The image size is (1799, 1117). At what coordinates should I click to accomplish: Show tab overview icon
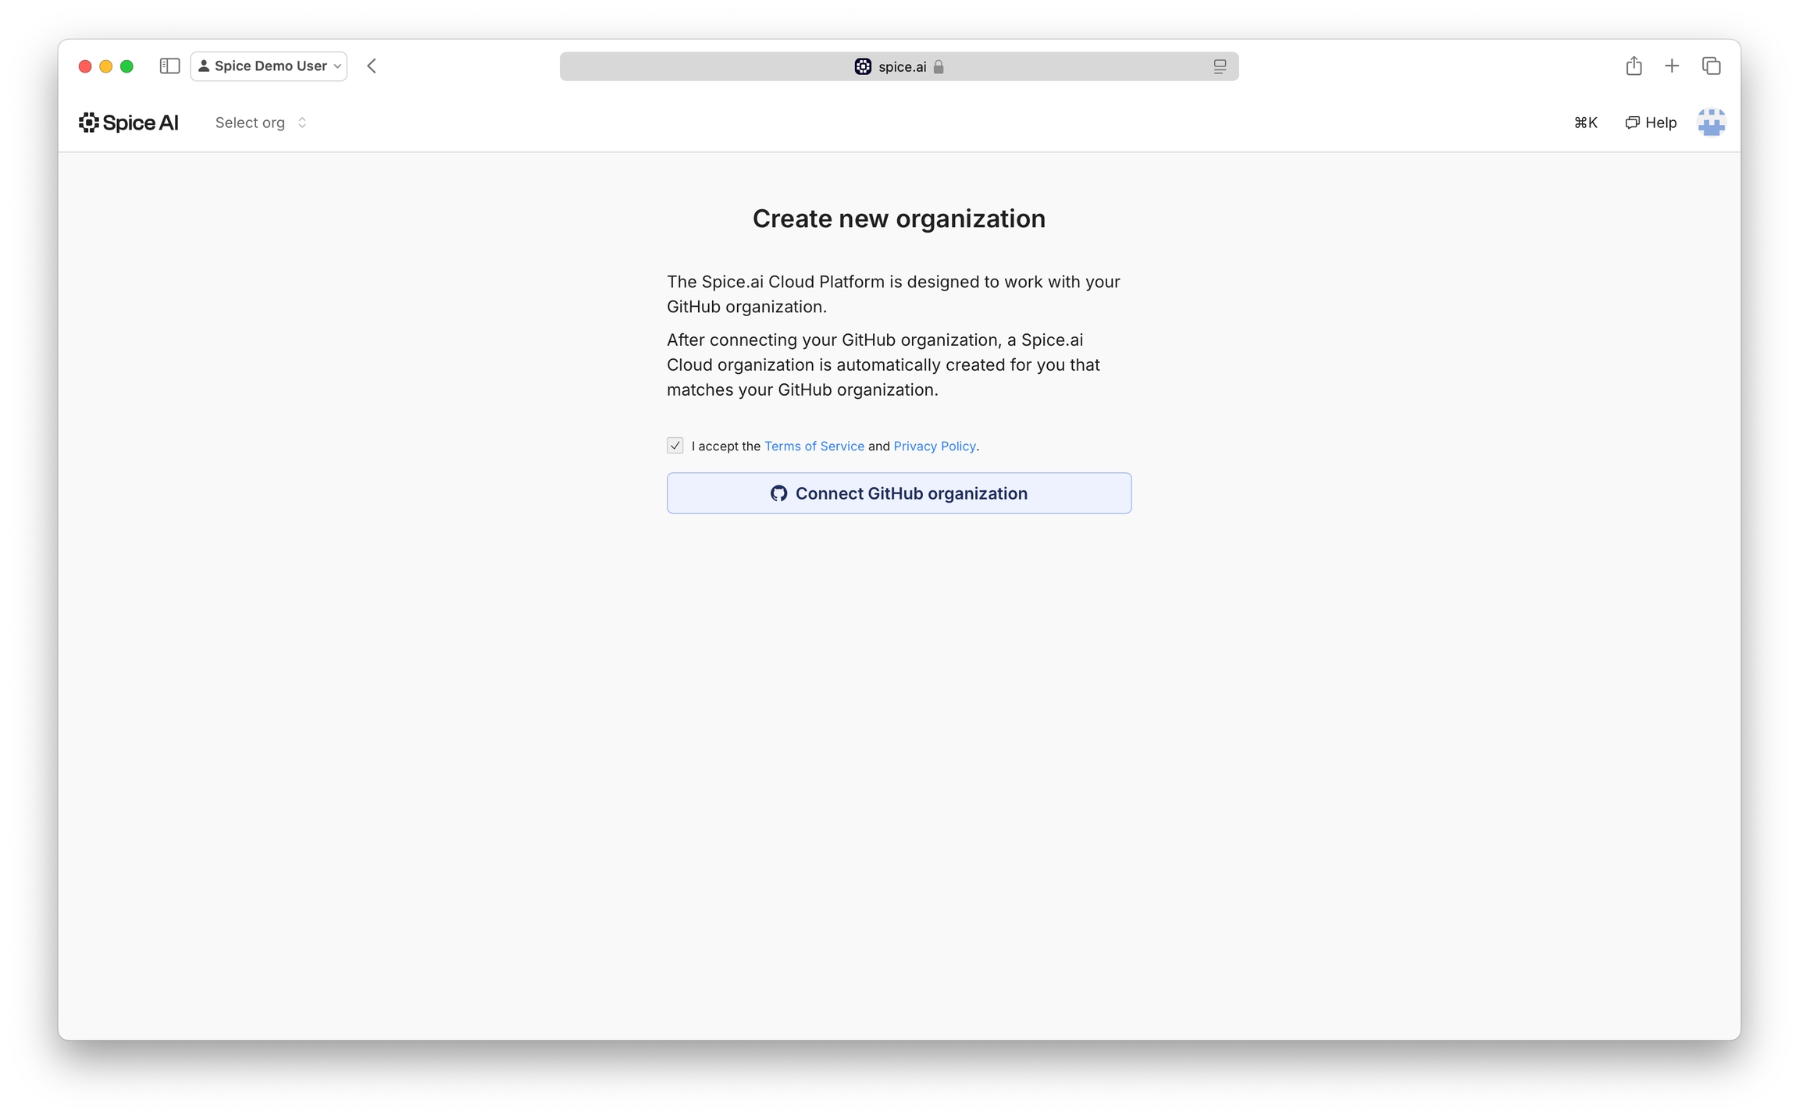1711,66
